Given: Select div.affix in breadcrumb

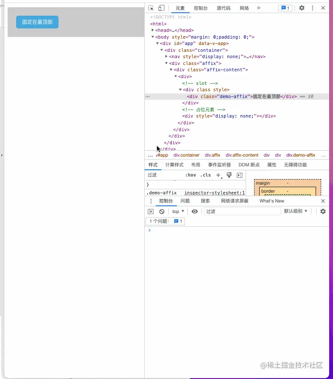Looking at the screenshot, I should [213, 155].
